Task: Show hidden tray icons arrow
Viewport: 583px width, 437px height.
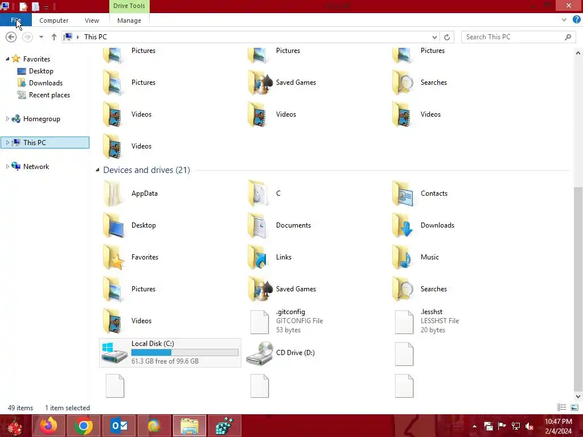Action: (474, 426)
